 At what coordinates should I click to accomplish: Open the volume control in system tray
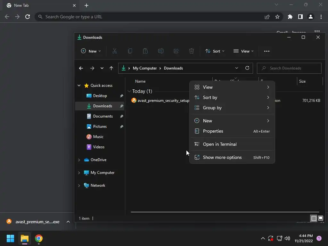coord(287,238)
